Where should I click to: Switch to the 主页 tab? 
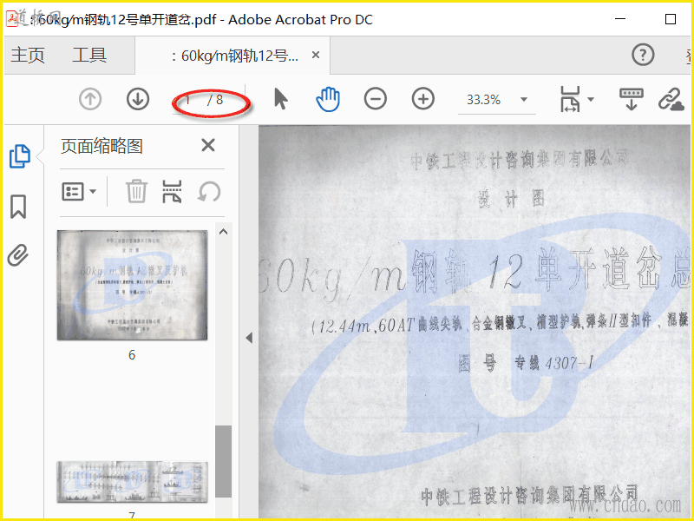point(28,56)
